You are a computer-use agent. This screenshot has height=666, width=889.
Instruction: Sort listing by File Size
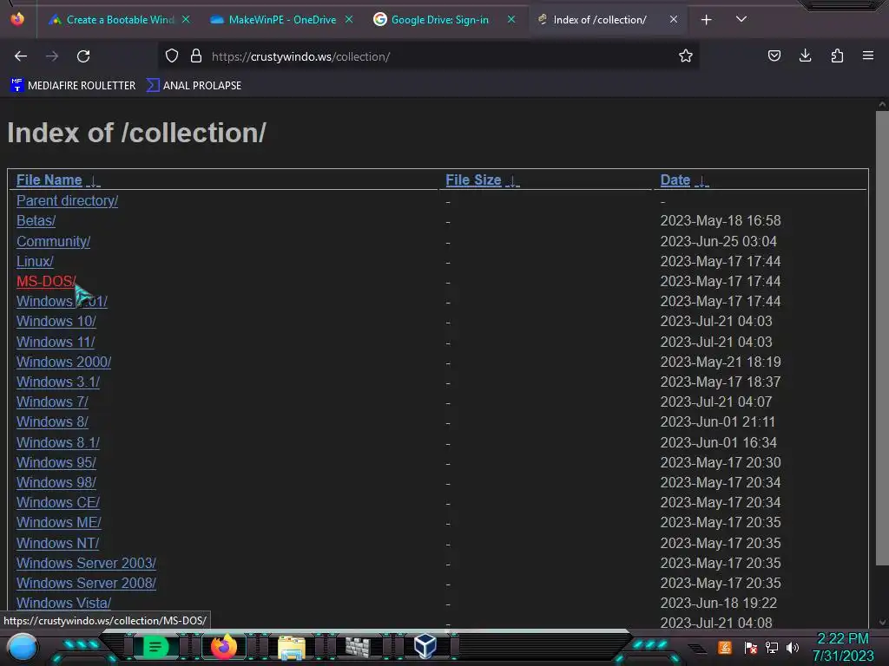click(473, 180)
